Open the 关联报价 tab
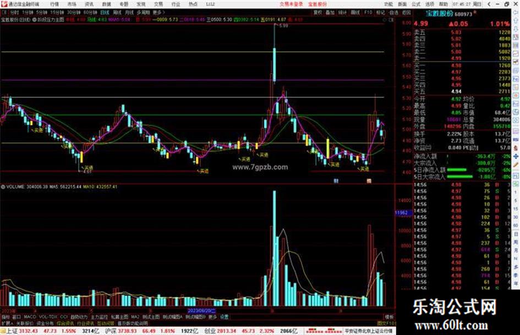This screenshot has width=520, height=335. coord(25,323)
